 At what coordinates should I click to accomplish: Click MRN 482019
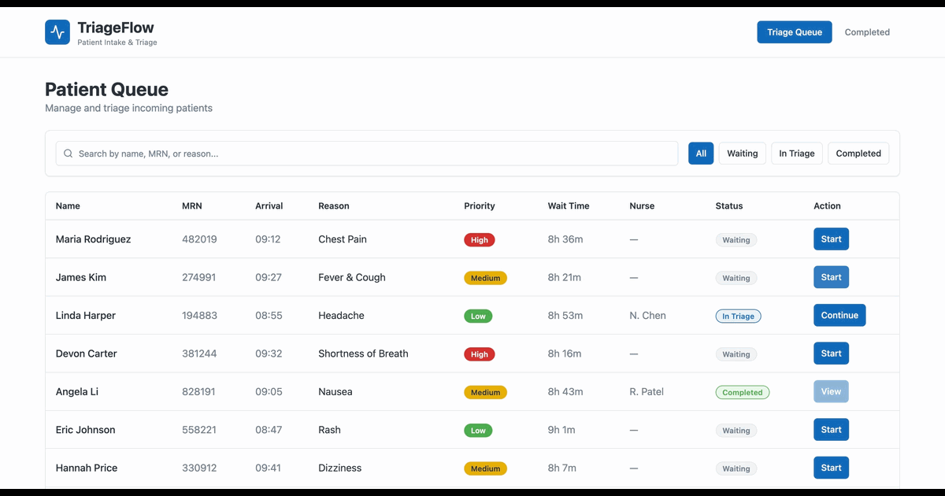(199, 239)
